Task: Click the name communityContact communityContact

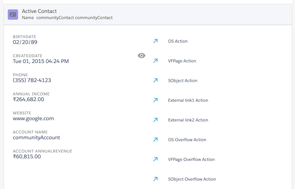Action: click(74, 18)
